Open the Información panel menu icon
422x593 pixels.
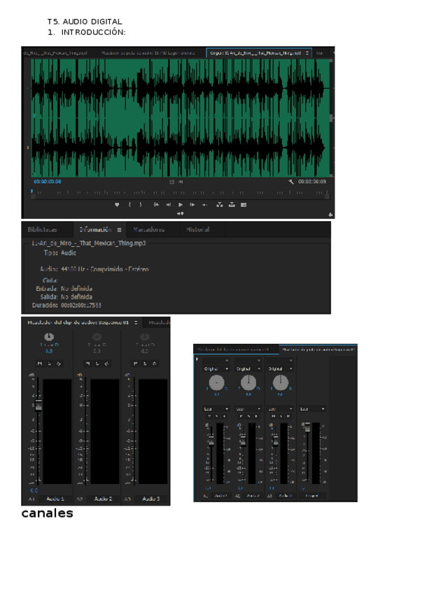(119, 229)
